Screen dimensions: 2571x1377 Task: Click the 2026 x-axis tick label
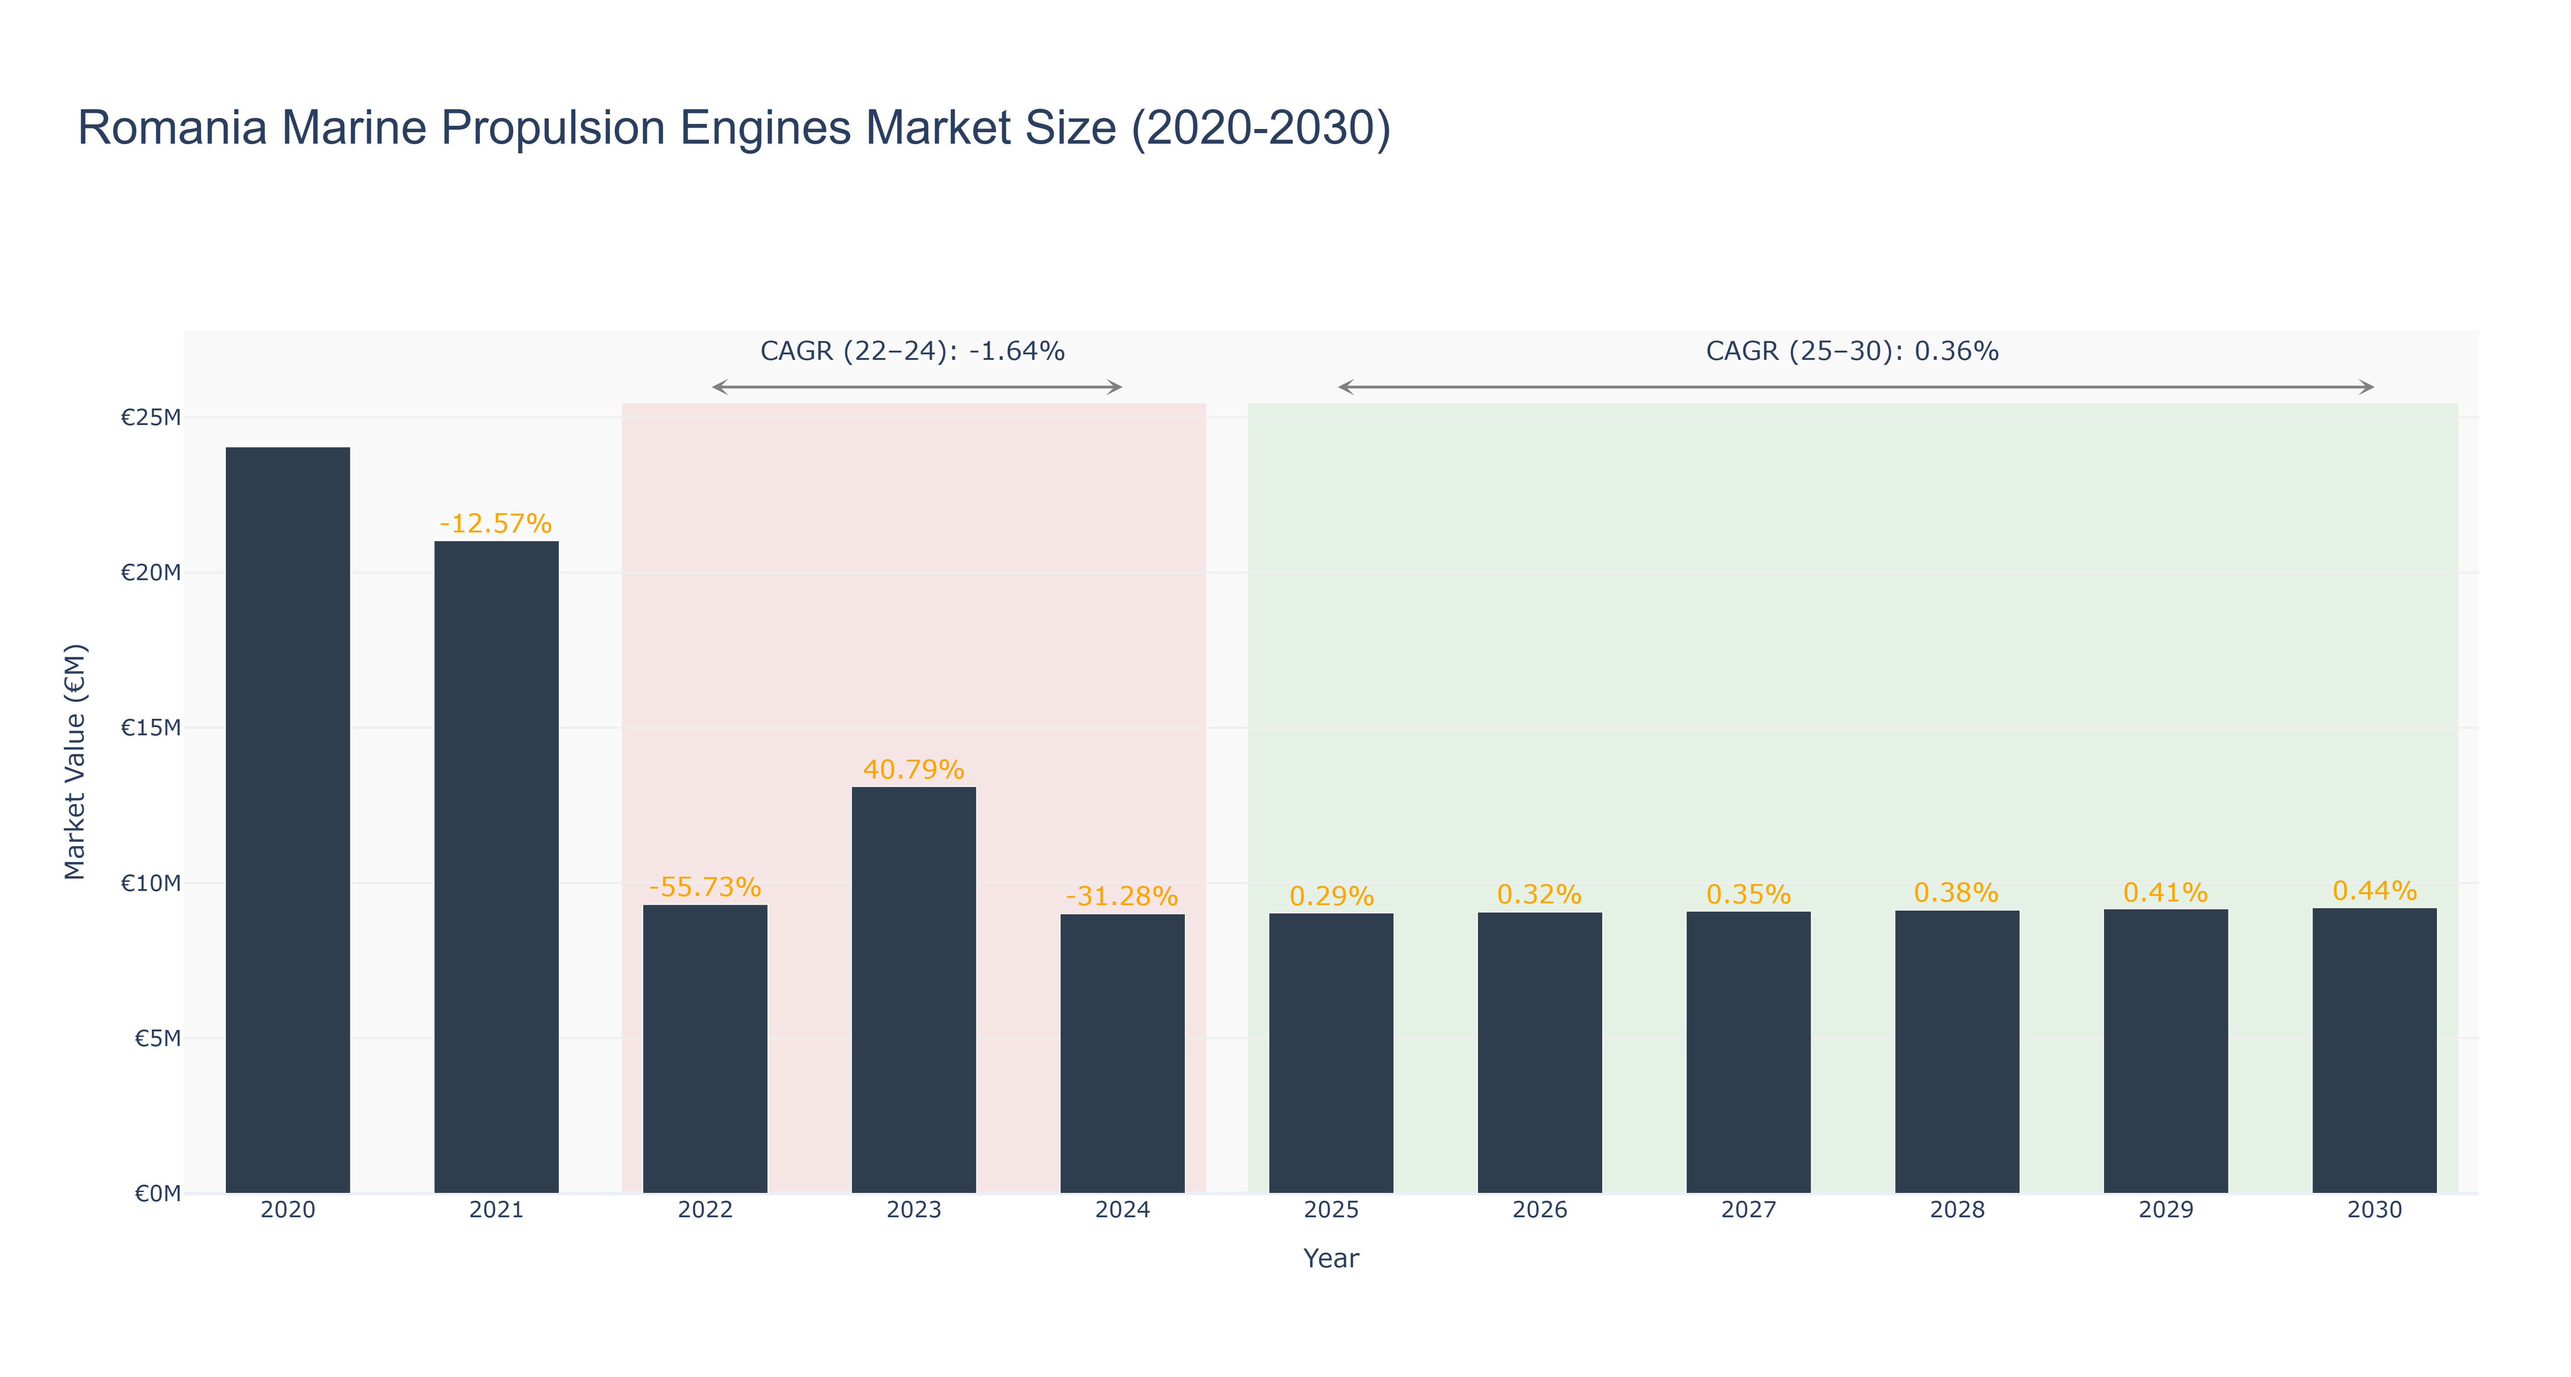click(1539, 1209)
